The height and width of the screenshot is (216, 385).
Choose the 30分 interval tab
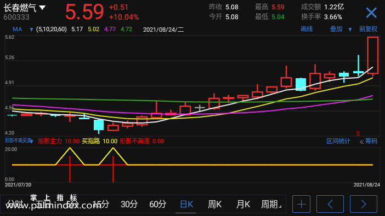(x=129, y=204)
